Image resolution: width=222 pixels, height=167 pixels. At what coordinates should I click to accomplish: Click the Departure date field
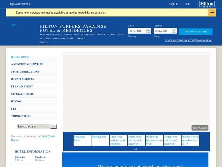pos(165,31)
